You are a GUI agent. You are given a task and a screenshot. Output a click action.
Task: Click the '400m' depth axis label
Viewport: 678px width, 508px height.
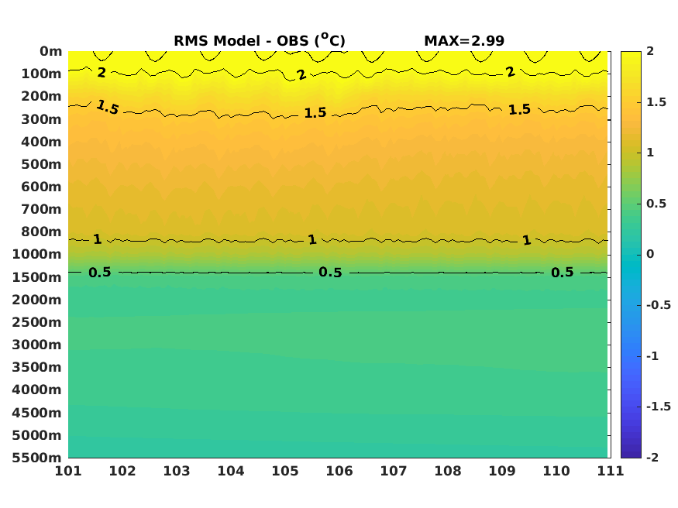point(42,142)
